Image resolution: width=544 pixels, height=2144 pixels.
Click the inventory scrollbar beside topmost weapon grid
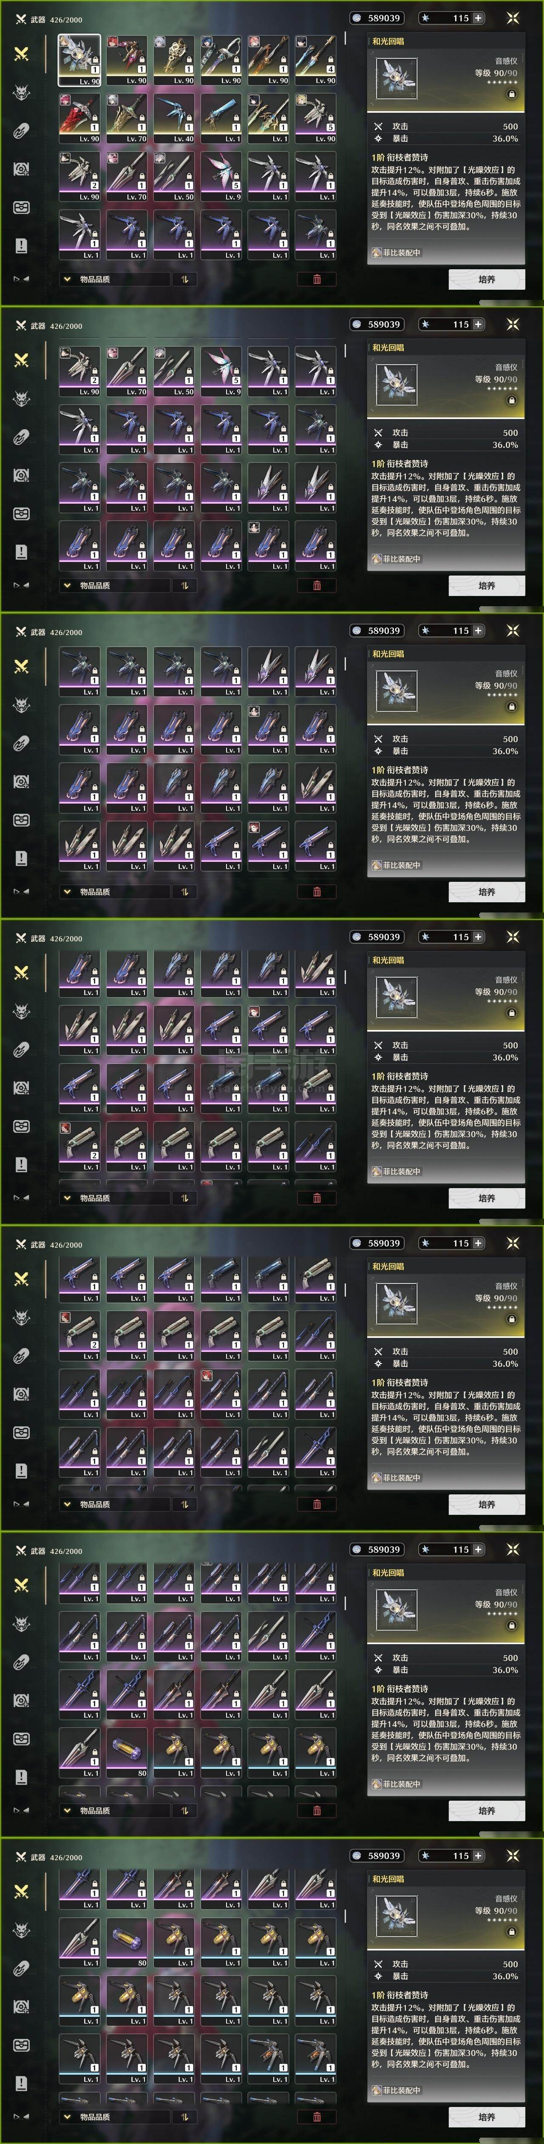[x=346, y=38]
